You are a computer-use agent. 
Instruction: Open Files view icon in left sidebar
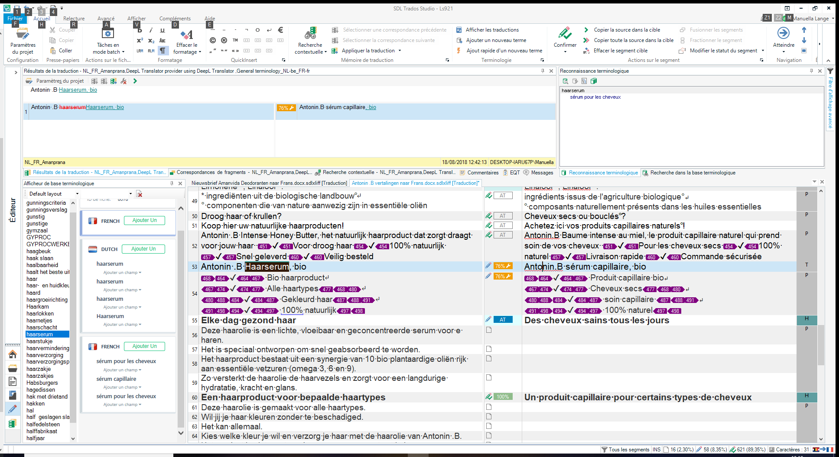13,381
